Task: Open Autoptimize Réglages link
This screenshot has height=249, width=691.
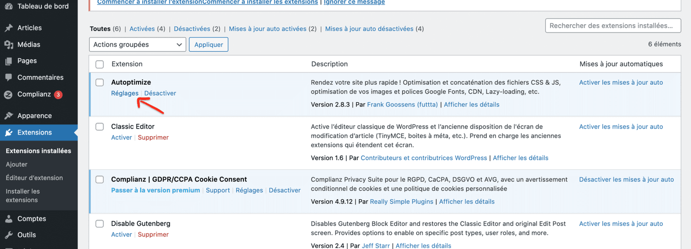Action: pos(124,93)
